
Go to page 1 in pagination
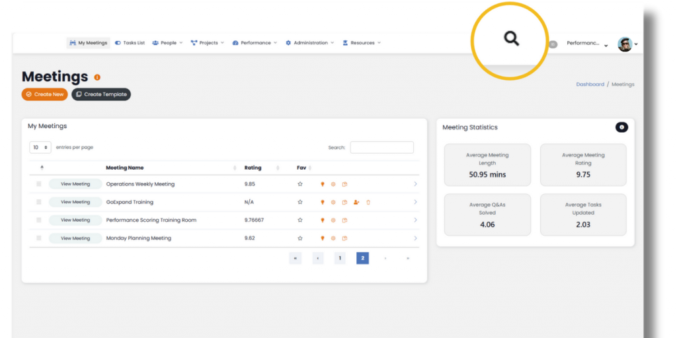[x=340, y=258]
